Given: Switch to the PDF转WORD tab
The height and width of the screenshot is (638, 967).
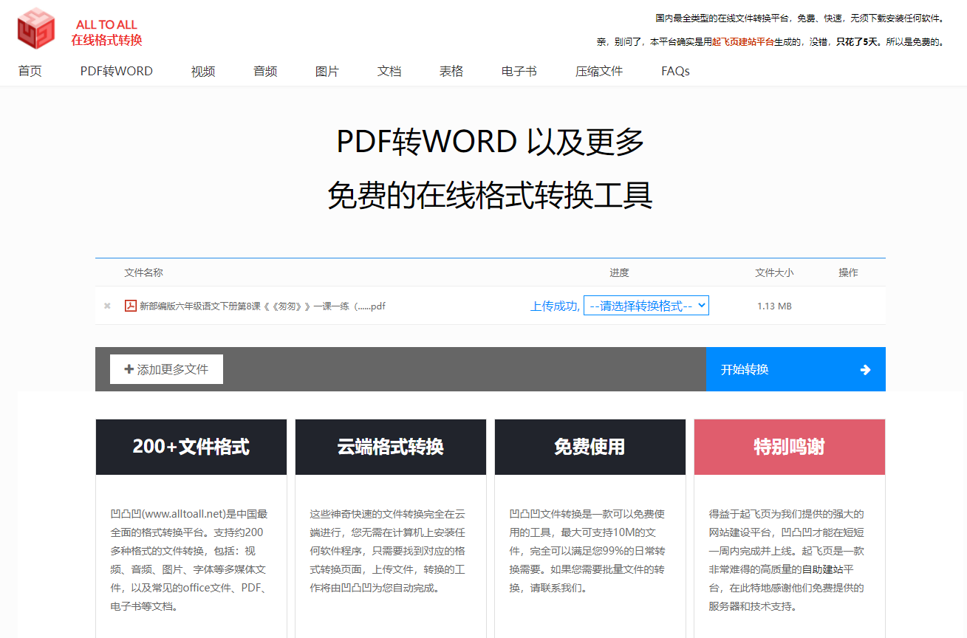Looking at the screenshot, I should click(x=116, y=71).
